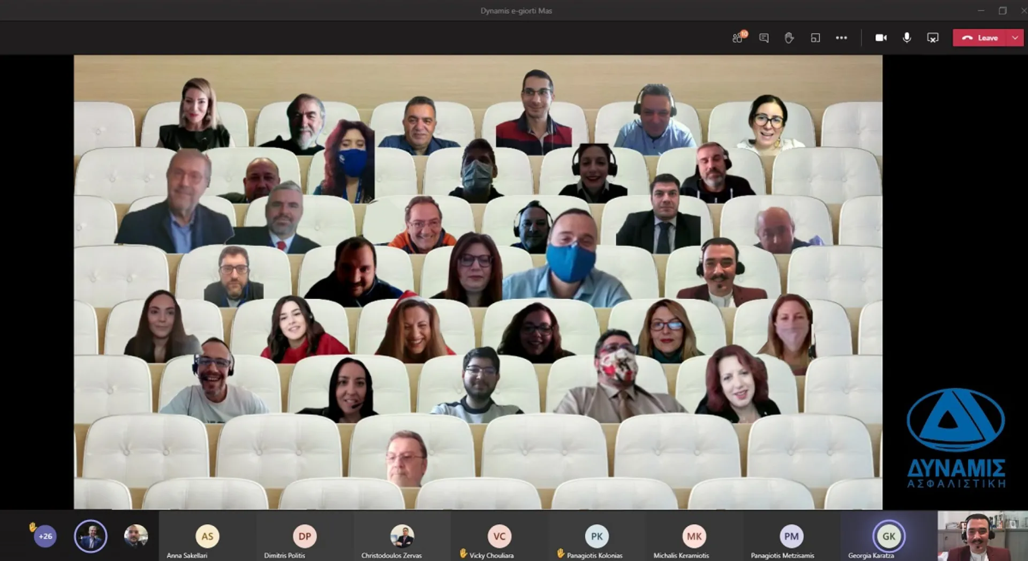Select Dimitris Politis DP avatar
This screenshot has height=561, width=1028.
(305, 536)
